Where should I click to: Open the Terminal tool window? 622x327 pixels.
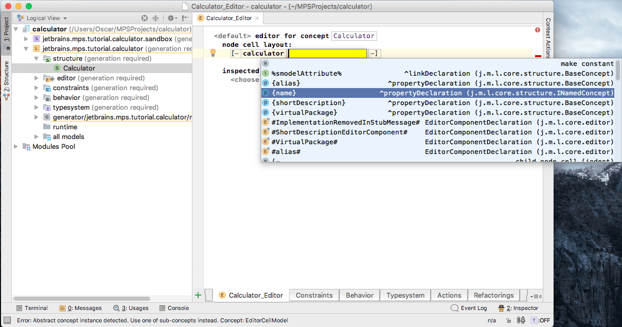31,308
